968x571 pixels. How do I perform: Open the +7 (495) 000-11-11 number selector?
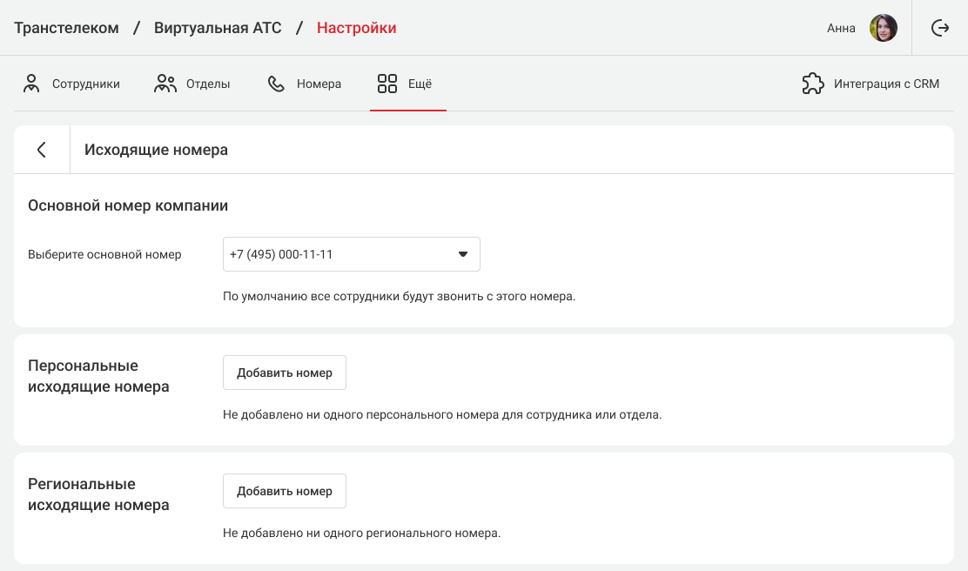coord(339,254)
